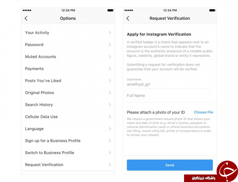Submit the request with the Send button
The width and height of the screenshot is (238, 182).
point(170,165)
